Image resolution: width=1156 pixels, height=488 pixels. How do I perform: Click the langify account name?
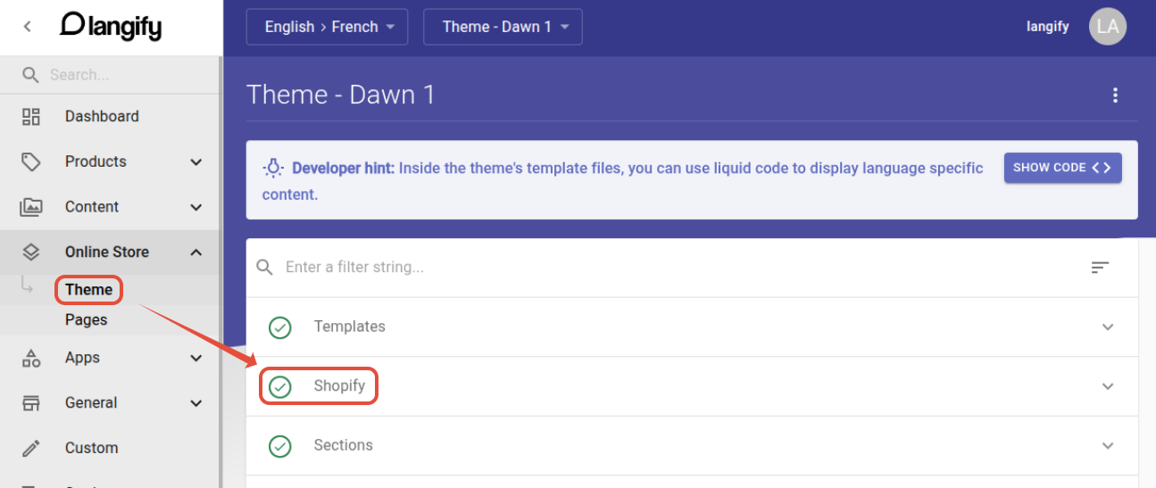[1048, 27]
